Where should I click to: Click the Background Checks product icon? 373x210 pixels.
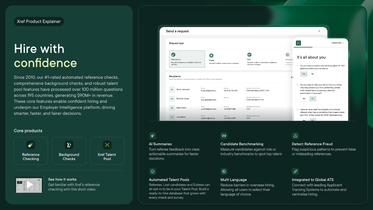click(69, 145)
